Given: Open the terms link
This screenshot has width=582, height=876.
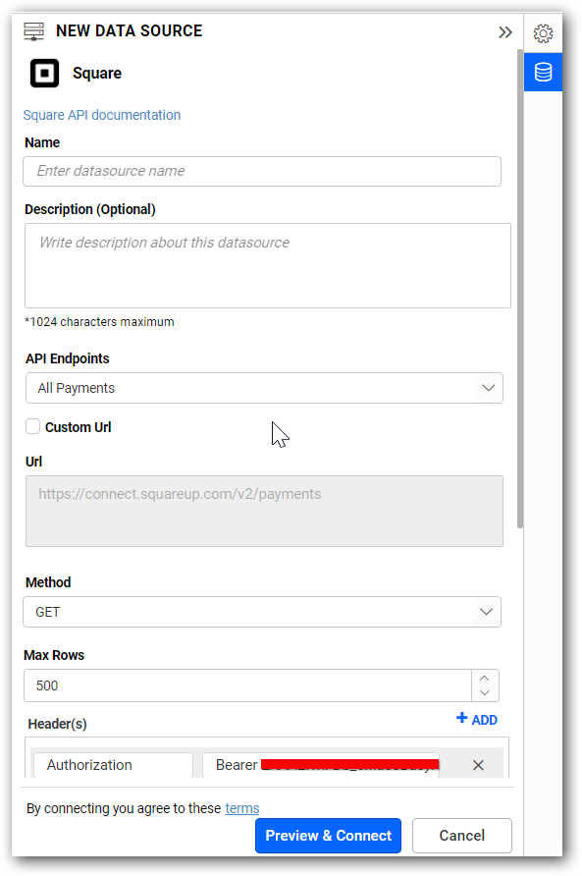Looking at the screenshot, I should click(241, 808).
